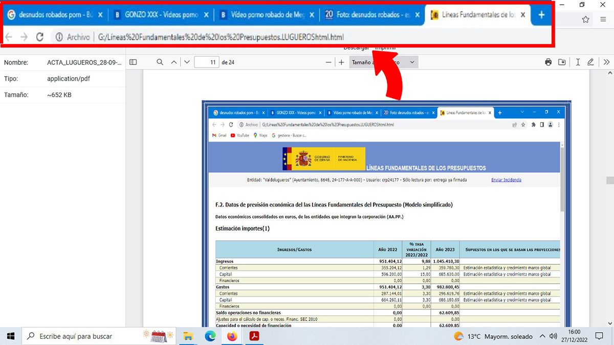614x345 pixels.
Task: Go to next PDF page arrow
Action: coord(187,62)
